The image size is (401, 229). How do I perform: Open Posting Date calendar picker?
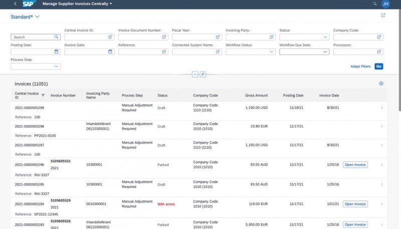pyautogui.click(x=56, y=51)
